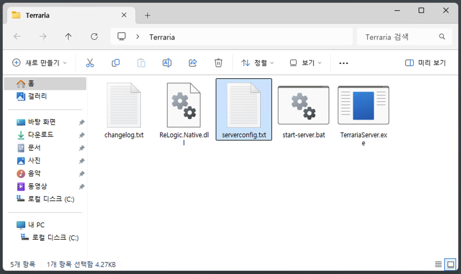Image resolution: width=461 pixels, height=274 pixels.
Task: Toggle the 미리 보기 preview pane
Action: (x=426, y=63)
